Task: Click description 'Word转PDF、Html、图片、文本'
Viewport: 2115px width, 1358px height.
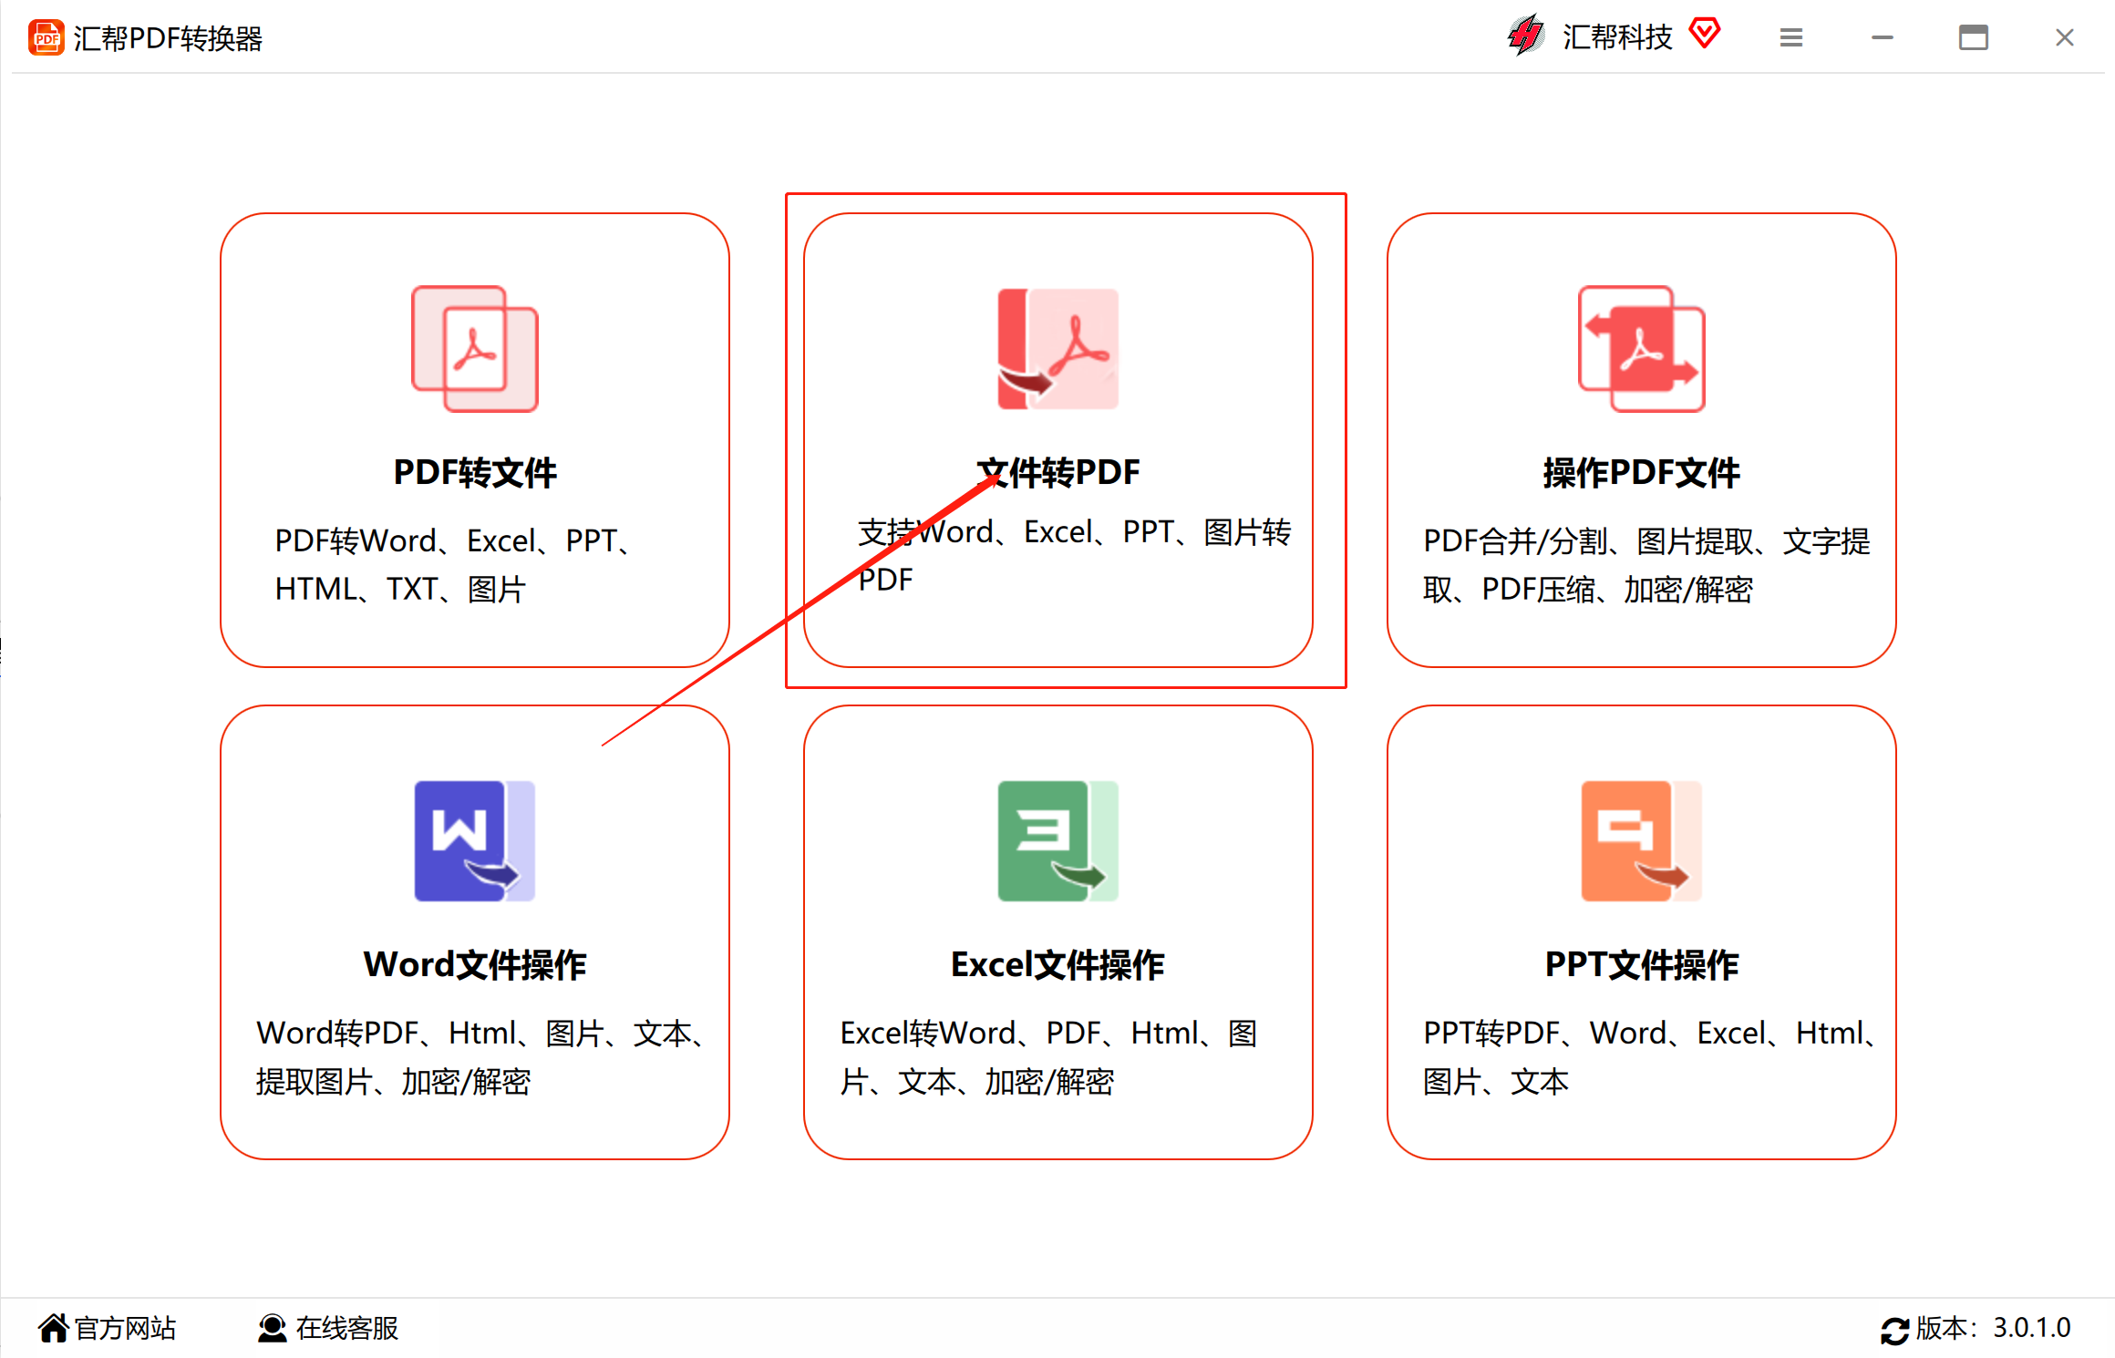Action: (481, 1057)
